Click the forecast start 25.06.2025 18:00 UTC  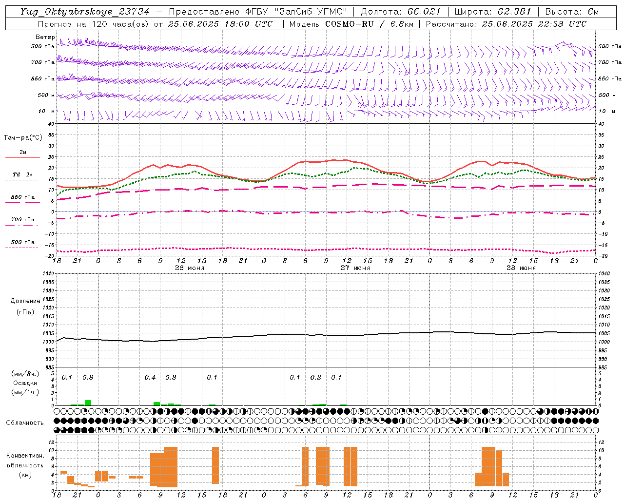[220, 24]
